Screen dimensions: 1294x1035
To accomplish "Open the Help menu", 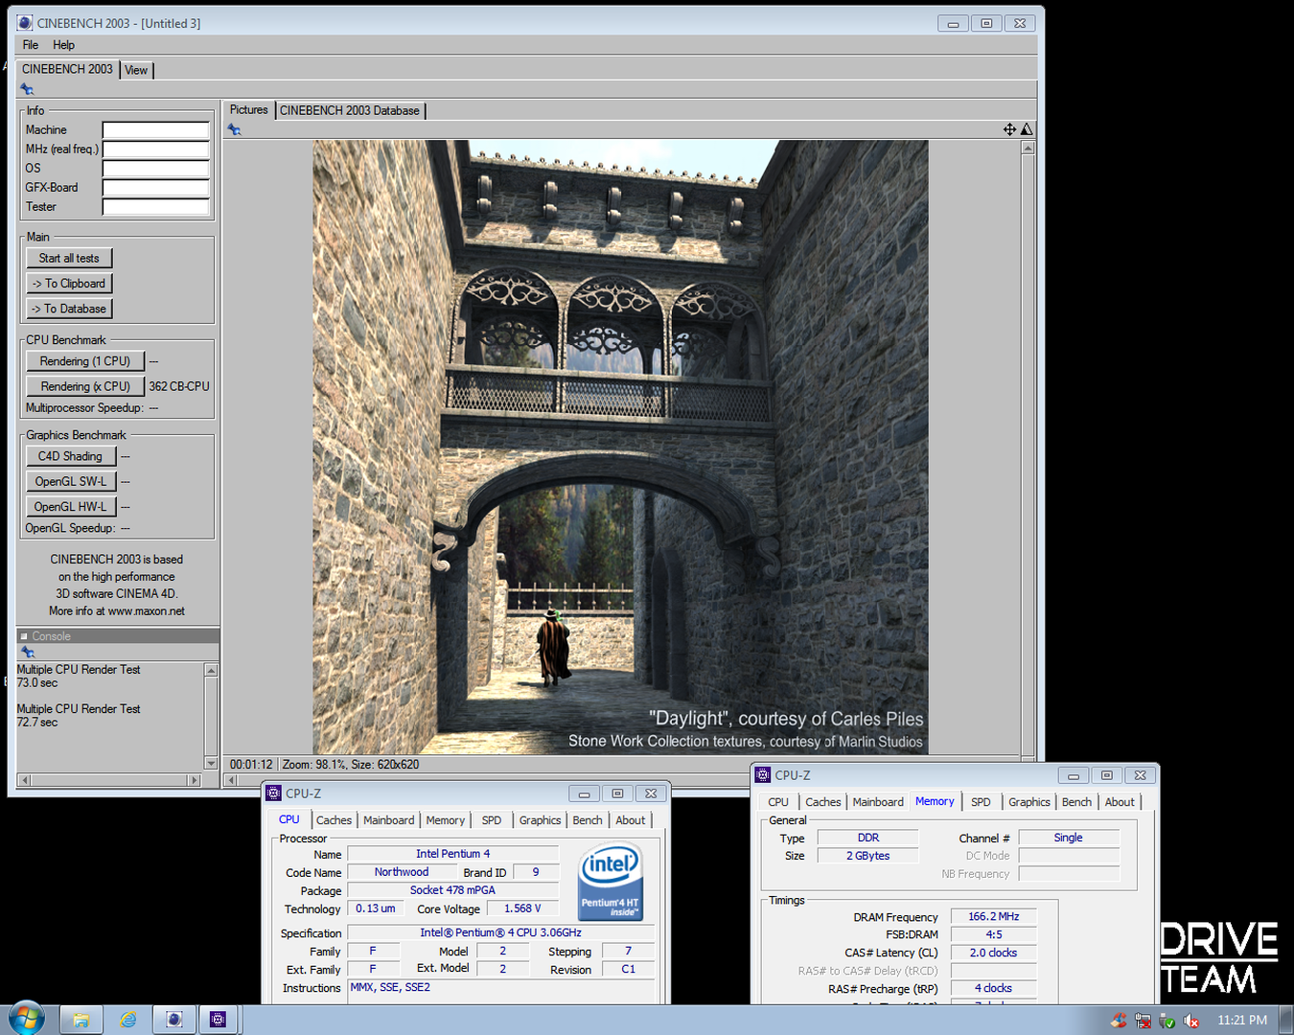I will (63, 45).
